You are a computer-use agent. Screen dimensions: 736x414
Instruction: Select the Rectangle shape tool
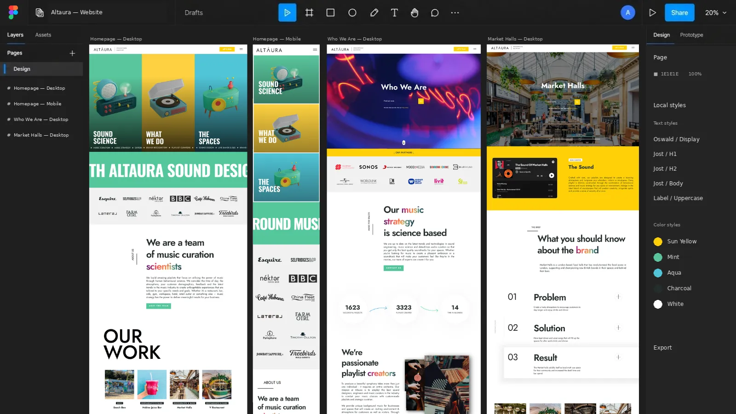pos(330,12)
